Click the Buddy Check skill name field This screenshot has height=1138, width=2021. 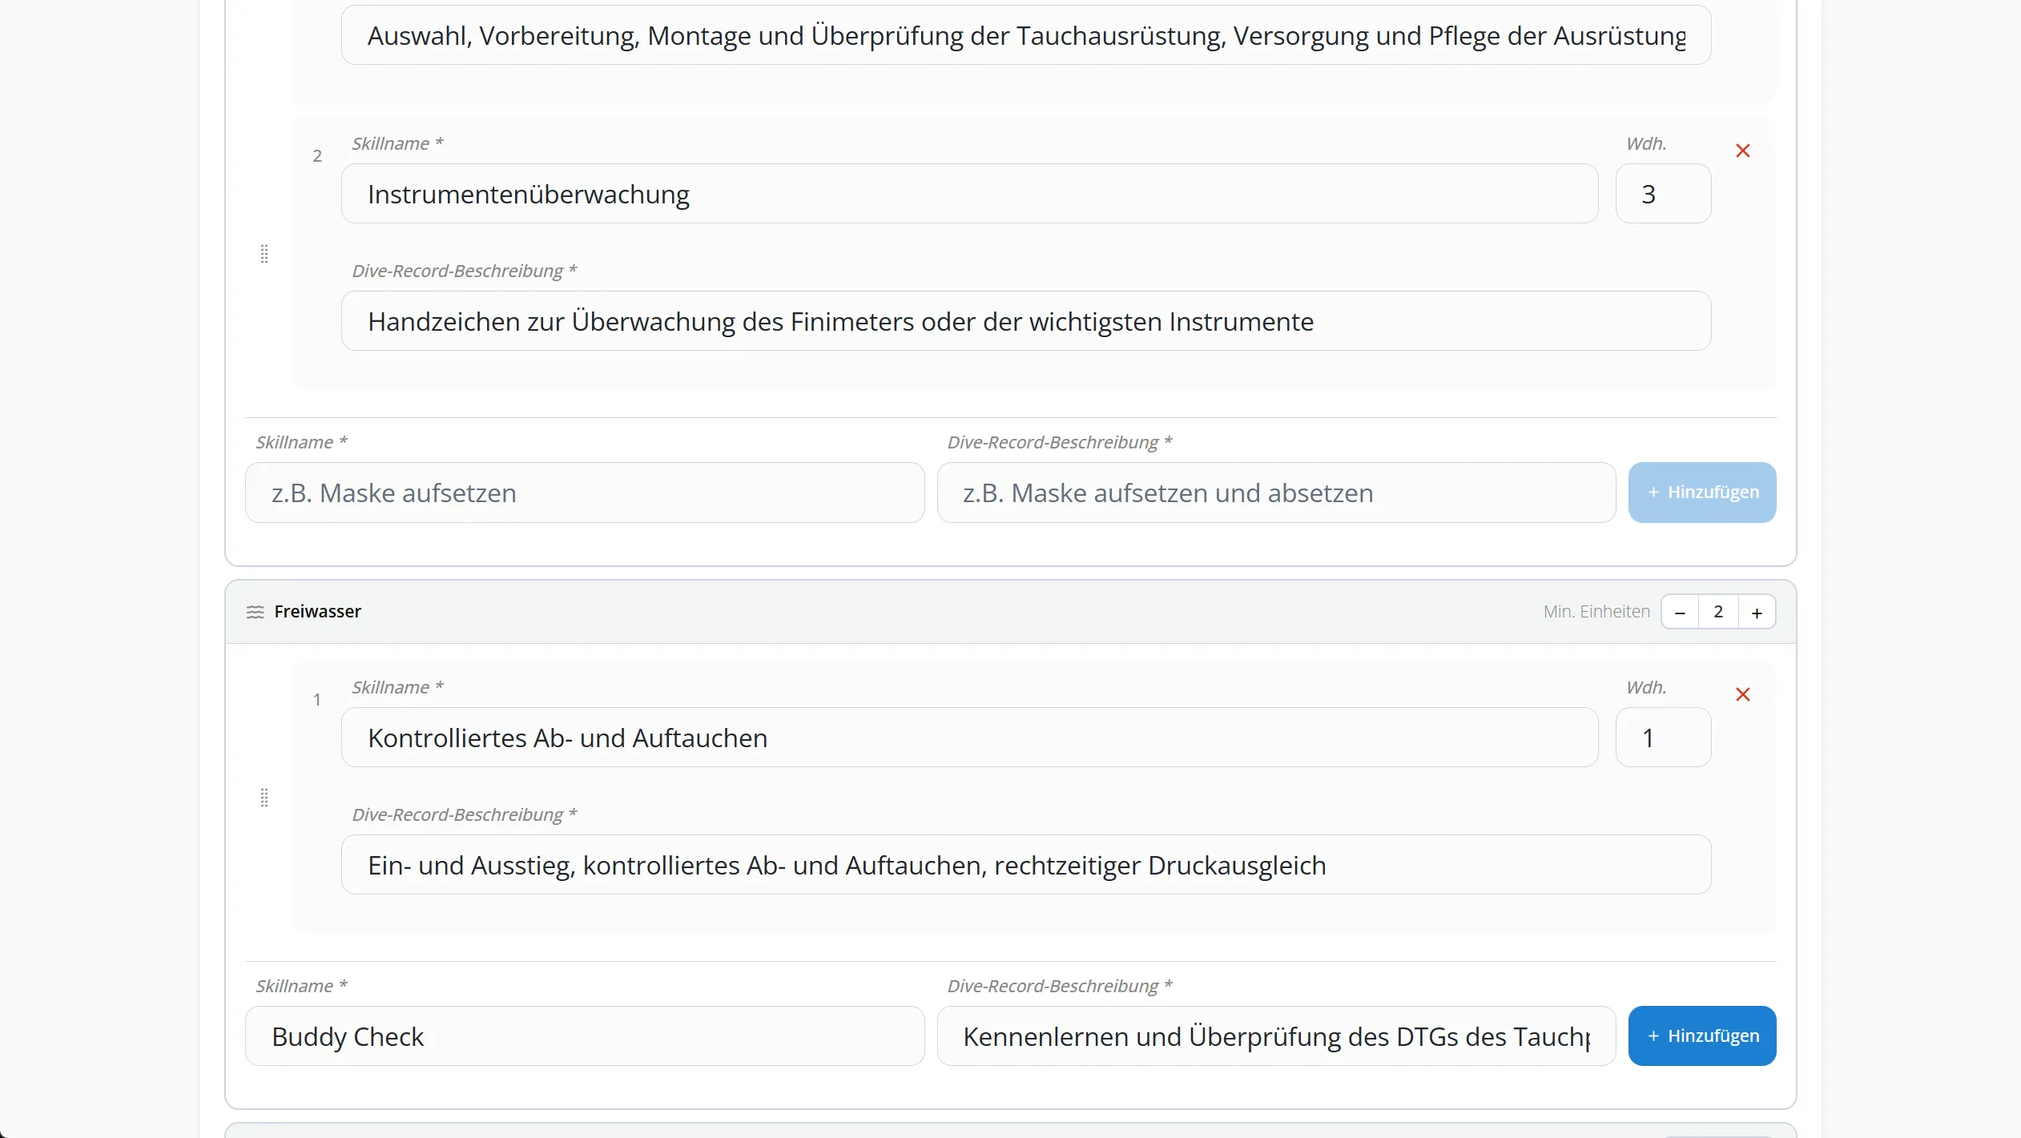[585, 1036]
